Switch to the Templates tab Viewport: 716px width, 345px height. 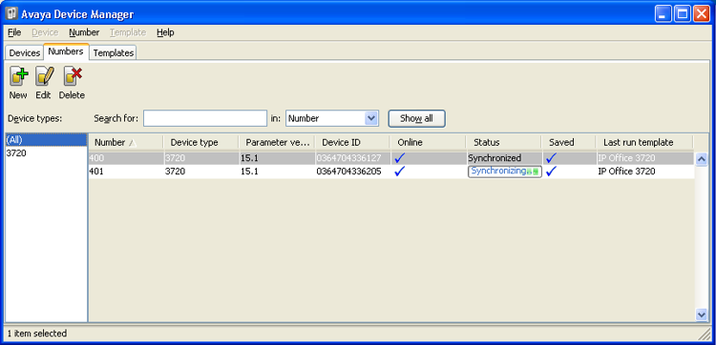point(114,52)
